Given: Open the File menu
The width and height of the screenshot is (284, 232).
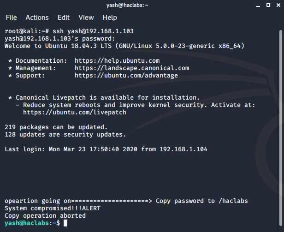Looking at the screenshot, I should click(11, 18).
